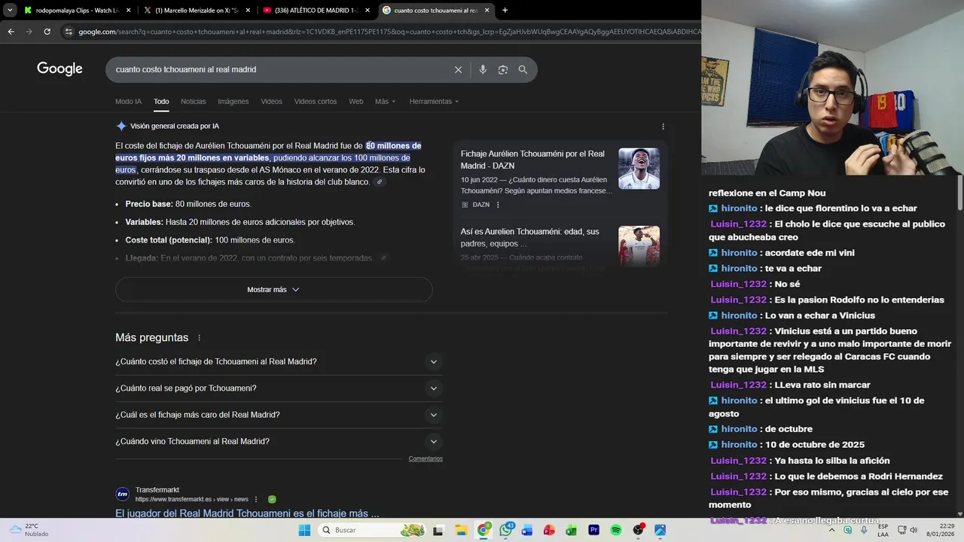Open three-dot menu beside DAZN source
Screen dimensions: 964x542
(x=498, y=205)
